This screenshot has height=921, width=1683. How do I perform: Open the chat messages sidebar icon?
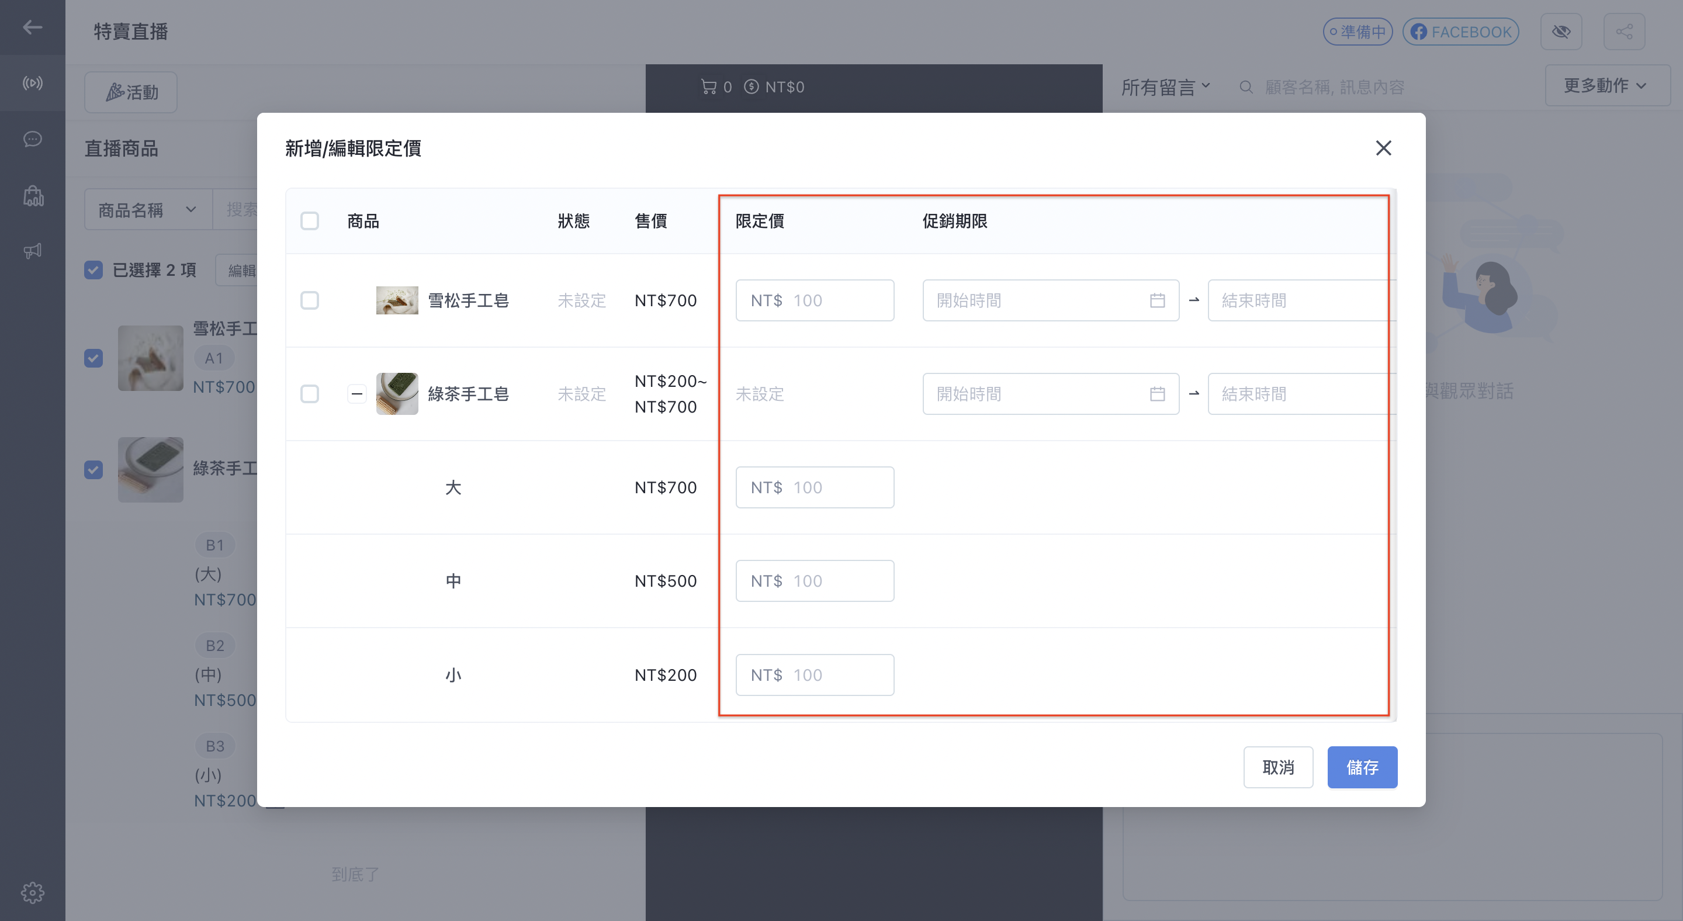coord(32,139)
